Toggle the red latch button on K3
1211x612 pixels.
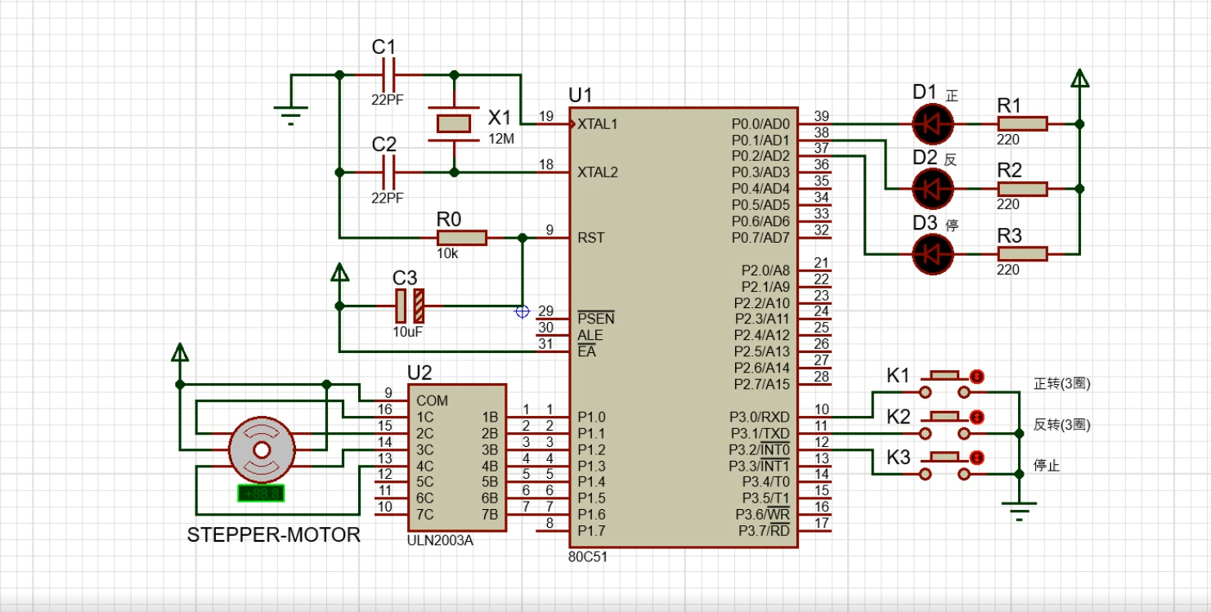click(976, 458)
